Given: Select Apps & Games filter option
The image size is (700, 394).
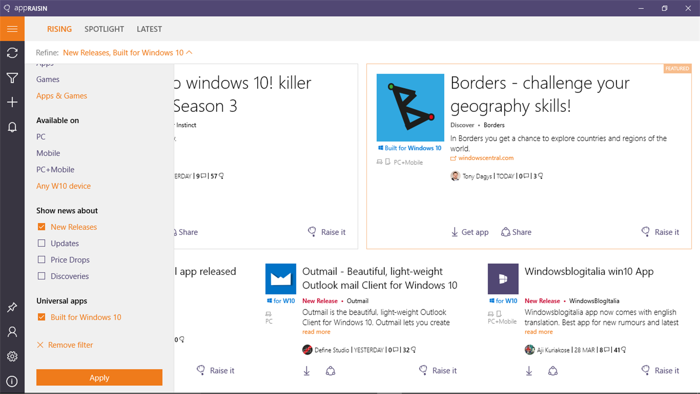Looking at the screenshot, I should point(62,96).
